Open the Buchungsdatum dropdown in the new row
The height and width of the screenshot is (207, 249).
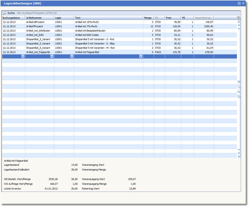[x=23, y=56]
